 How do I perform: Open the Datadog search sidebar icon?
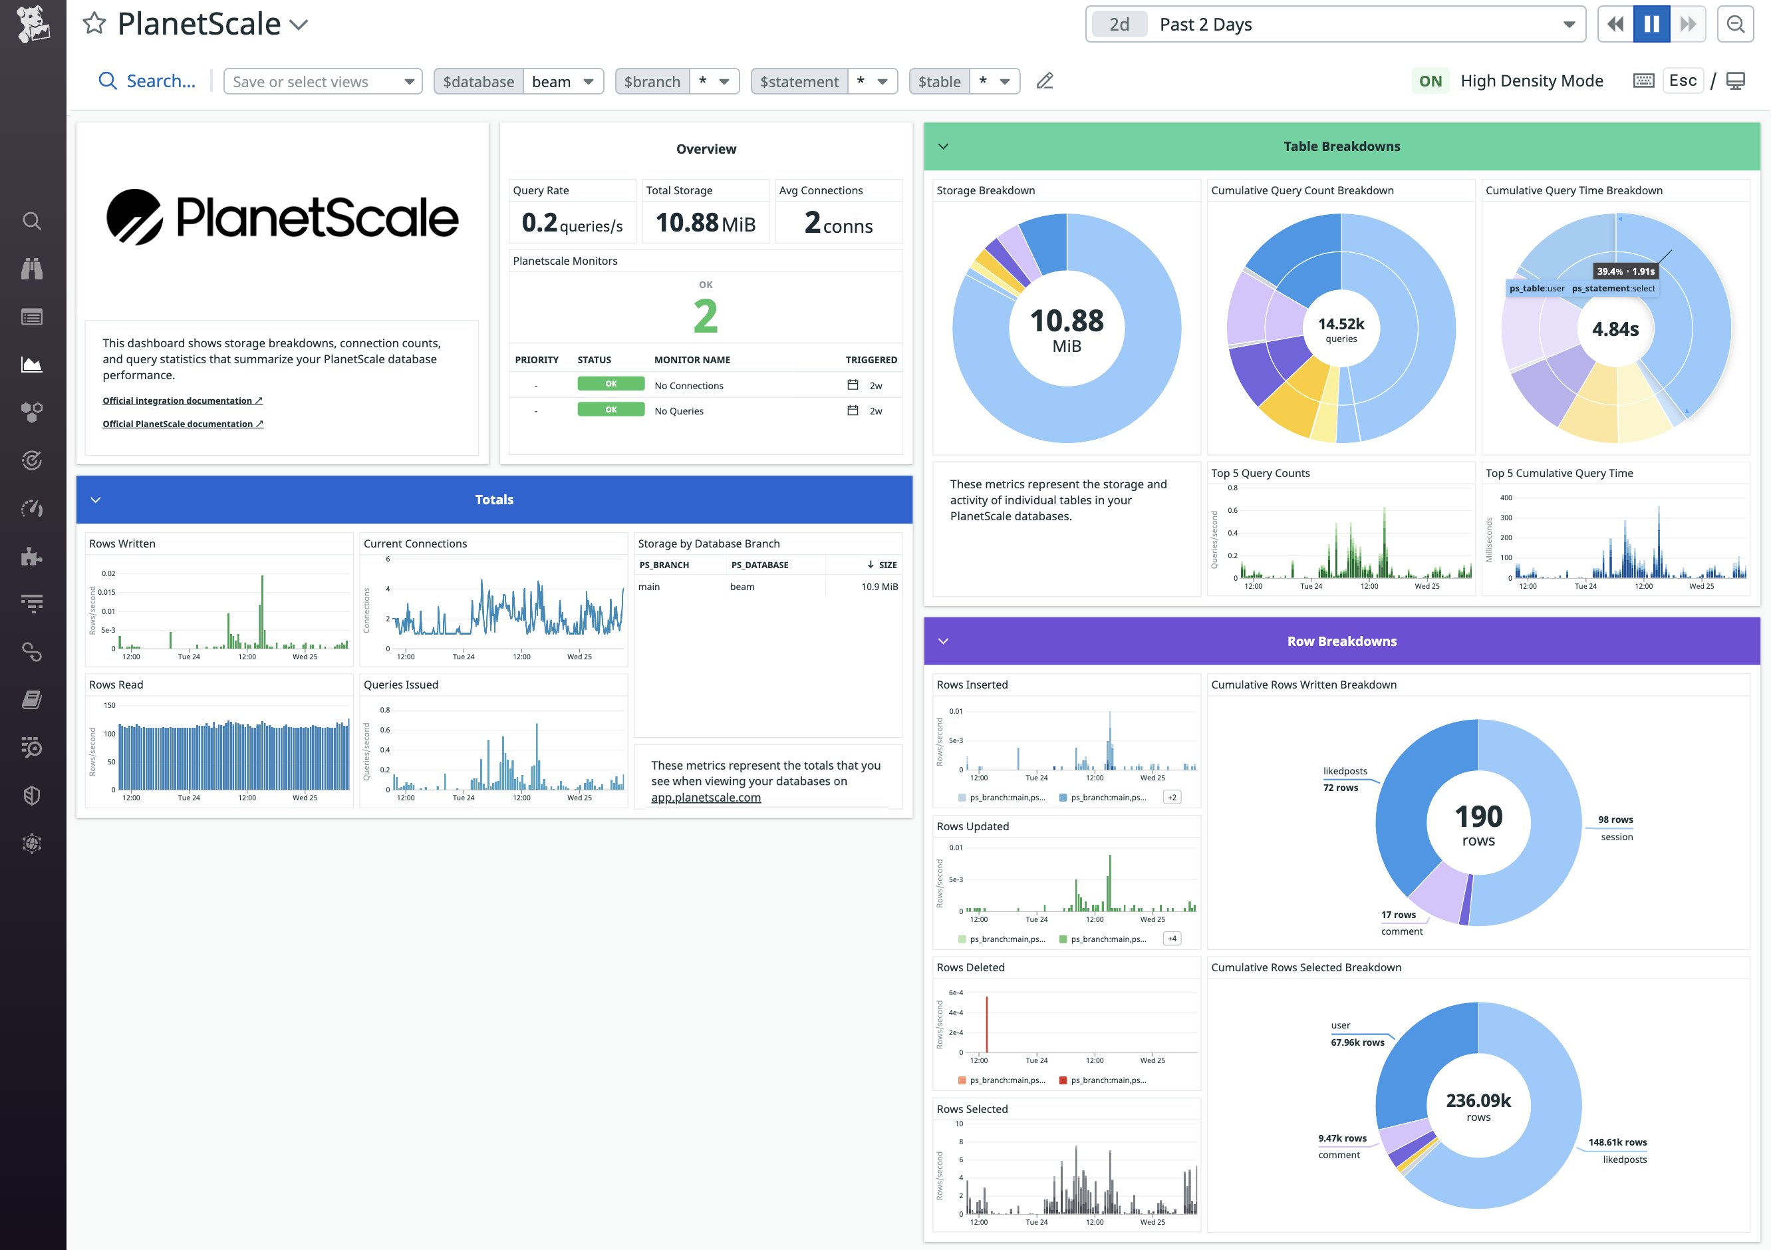point(32,221)
